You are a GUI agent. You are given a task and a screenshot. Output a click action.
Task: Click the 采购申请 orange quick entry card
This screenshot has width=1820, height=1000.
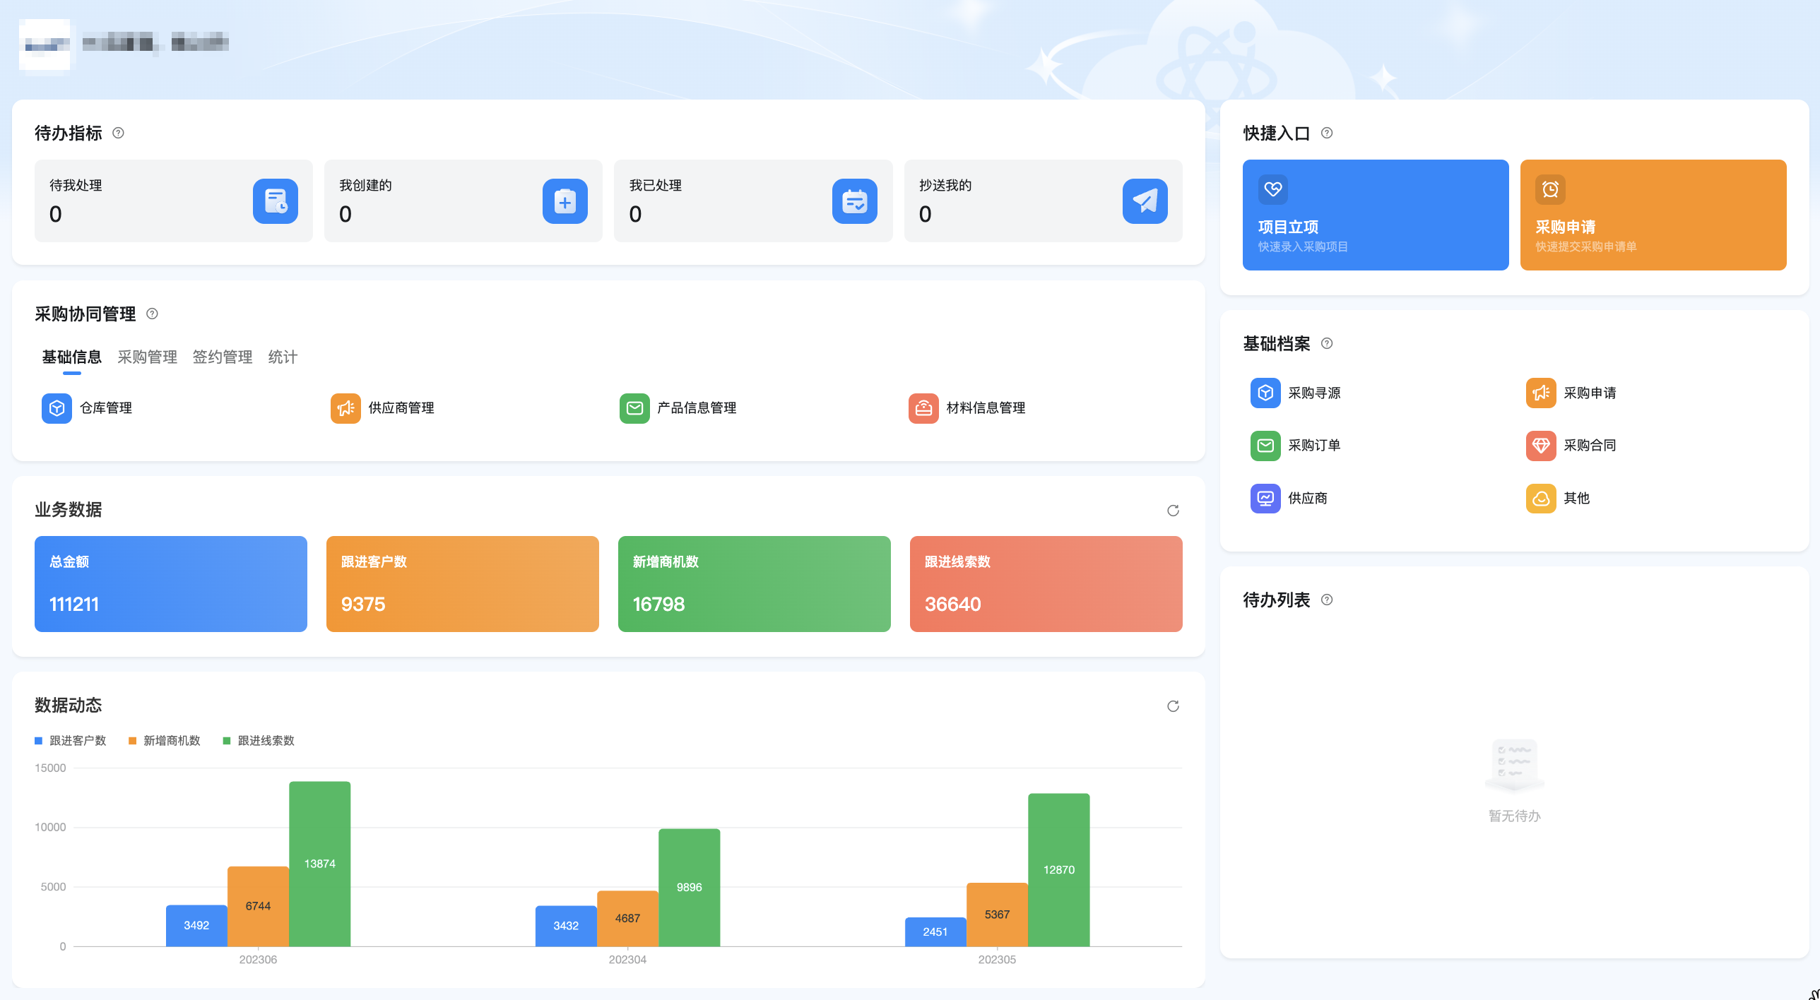click(x=1653, y=215)
